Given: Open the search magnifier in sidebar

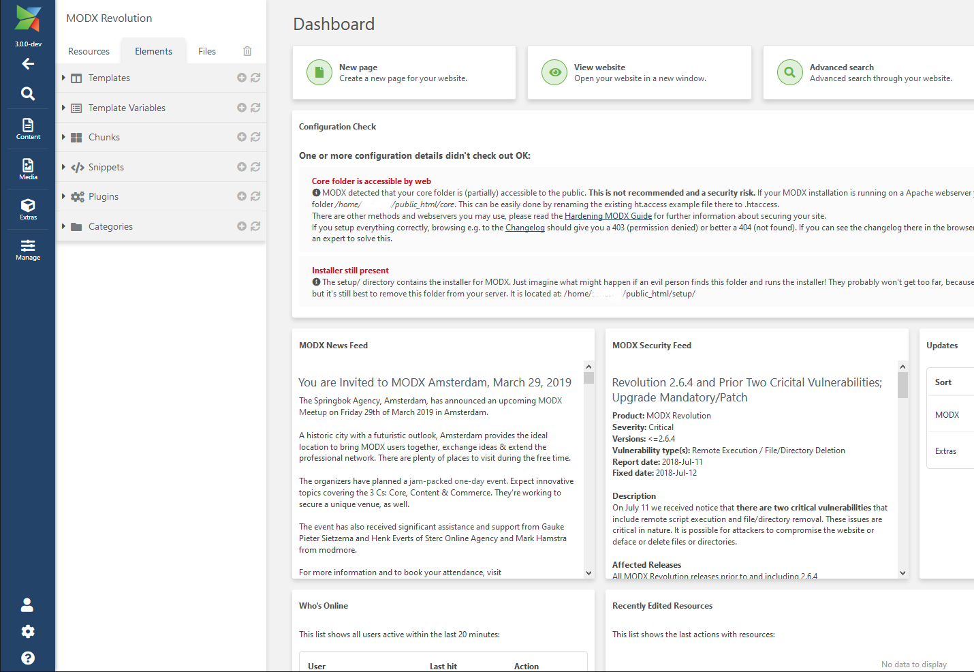Looking at the screenshot, I should click(28, 93).
